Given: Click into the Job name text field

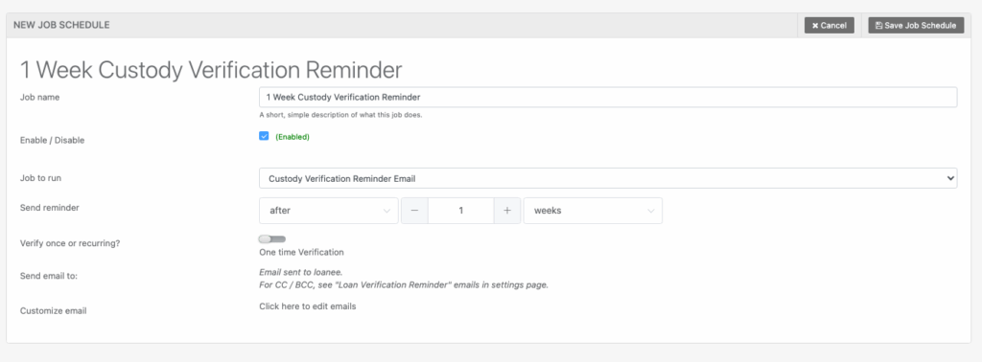Looking at the screenshot, I should point(607,98).
